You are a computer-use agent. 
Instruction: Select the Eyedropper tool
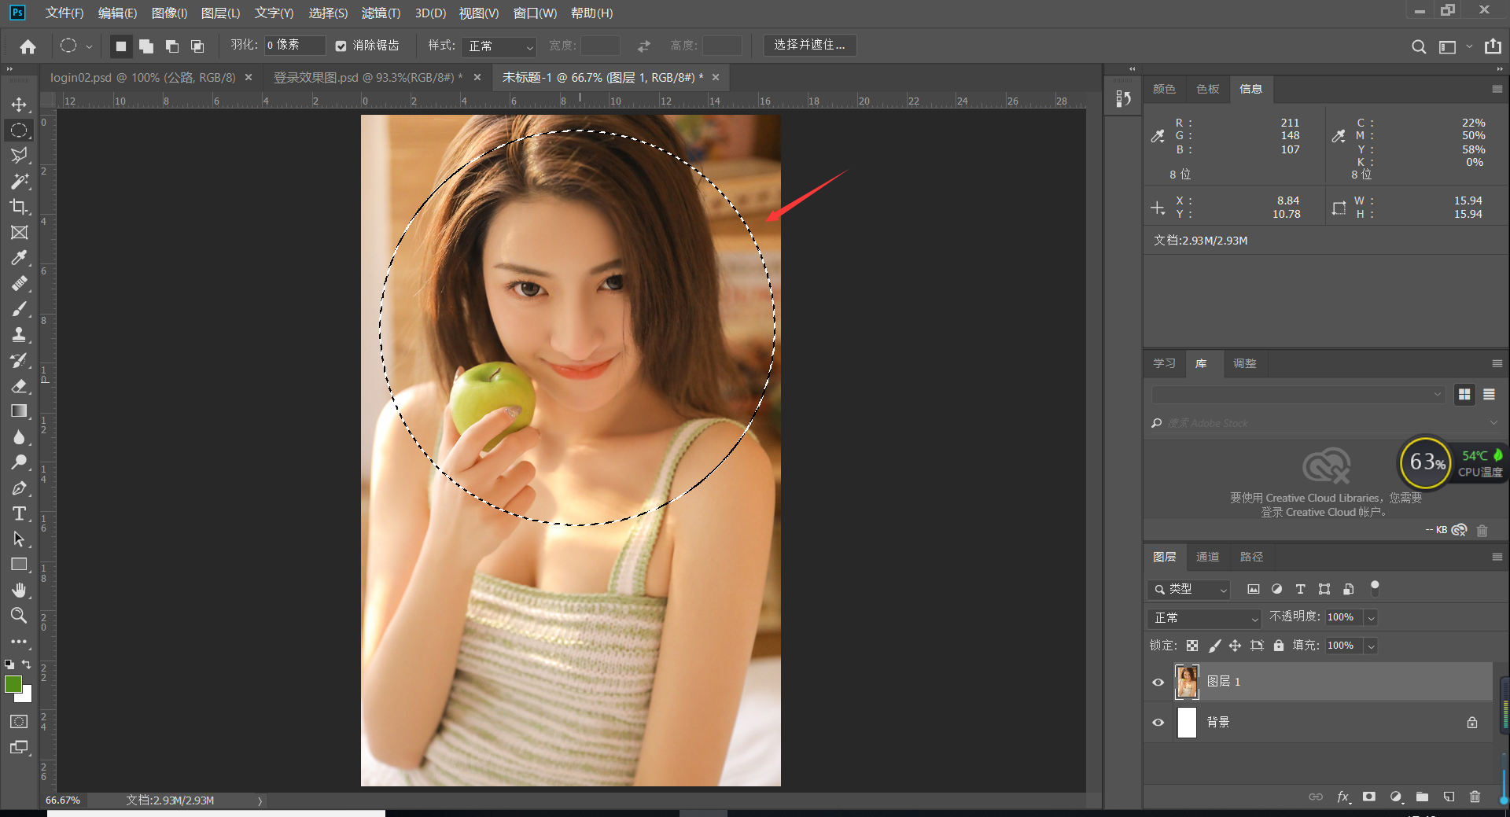tap(19, 258)
